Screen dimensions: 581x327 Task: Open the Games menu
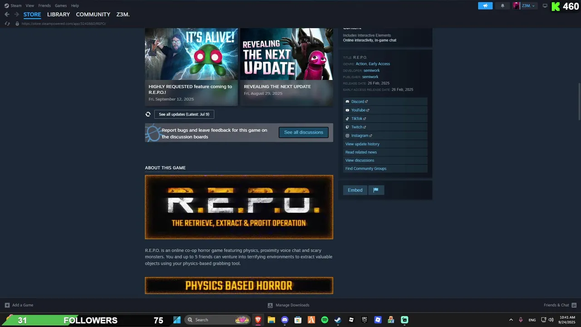point(61,5)
